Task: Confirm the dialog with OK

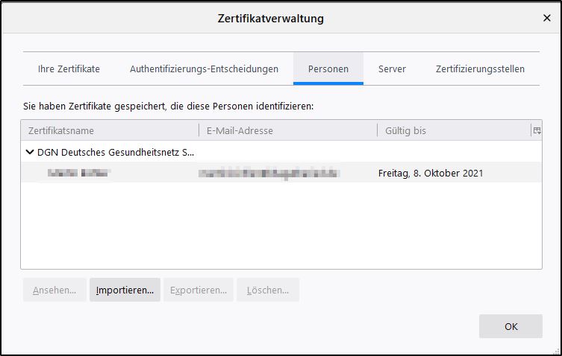Action: pos(511,326)
